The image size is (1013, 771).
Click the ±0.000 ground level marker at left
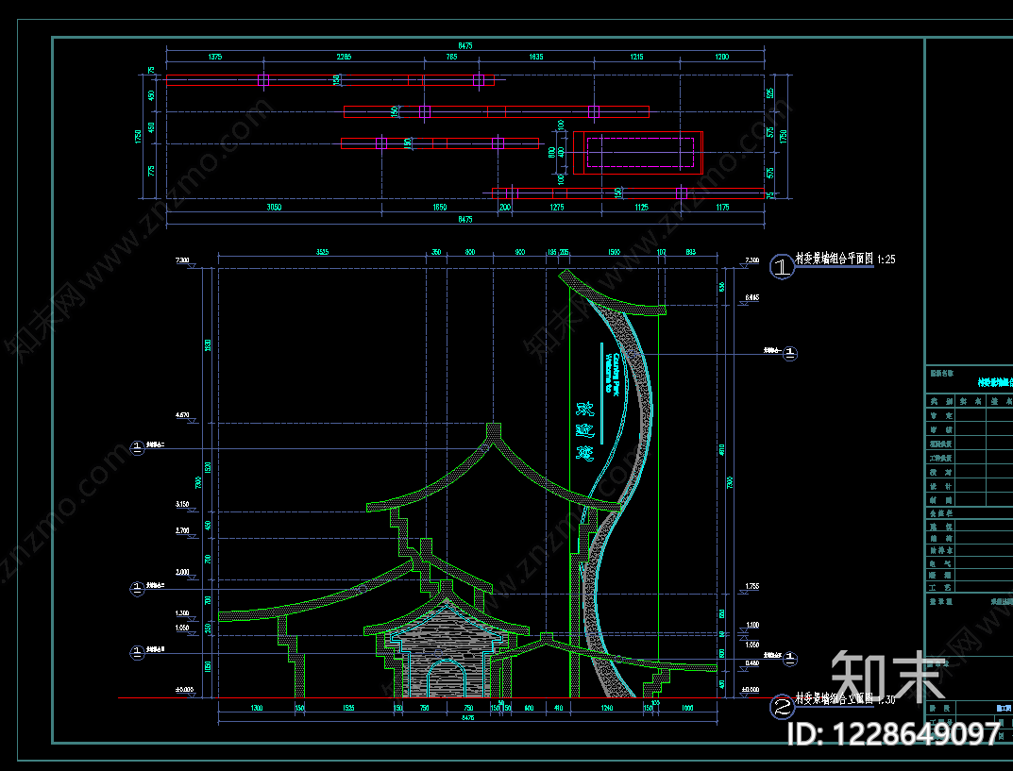click(185, 692)
